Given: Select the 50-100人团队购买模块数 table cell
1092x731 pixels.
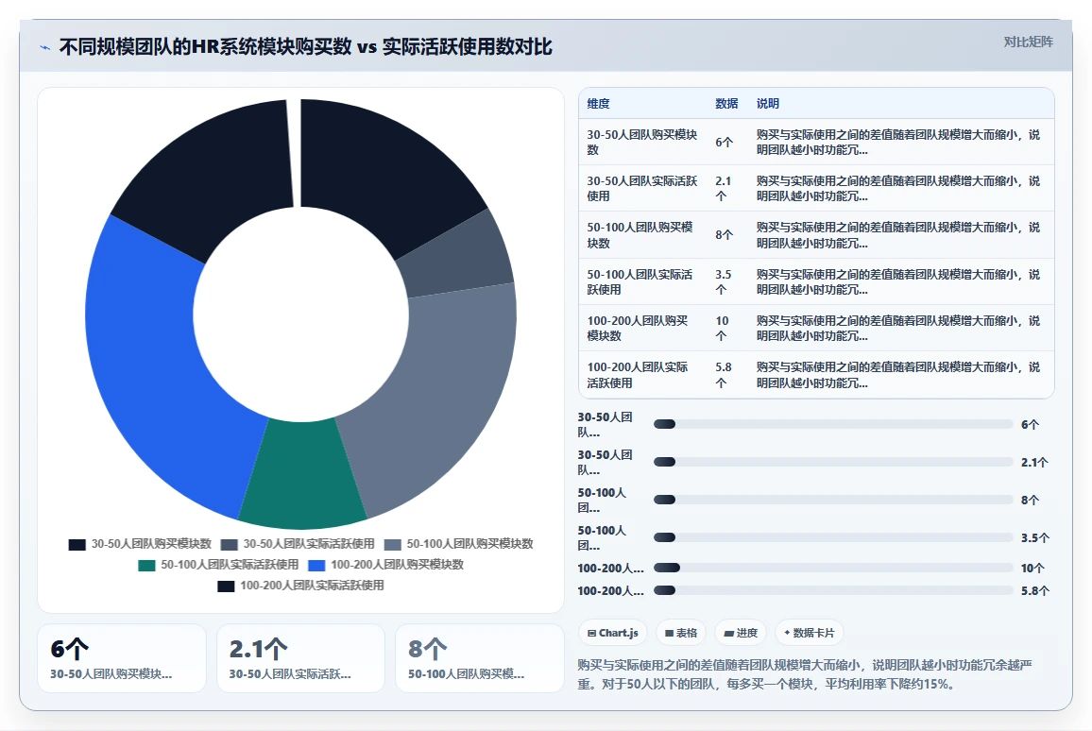Looking at the screenshot, I should coord(640,235).
